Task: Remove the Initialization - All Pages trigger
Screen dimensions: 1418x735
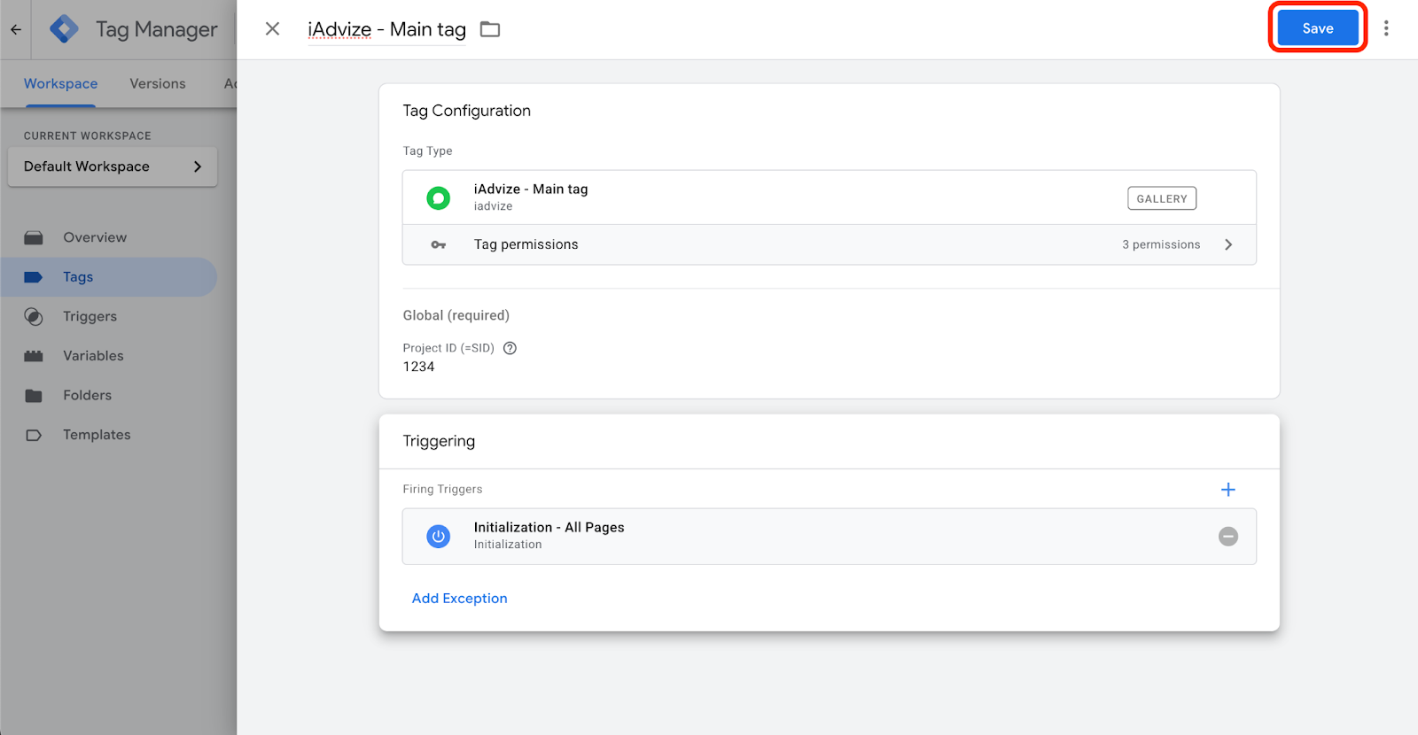Action: (x=1227, y=537)
